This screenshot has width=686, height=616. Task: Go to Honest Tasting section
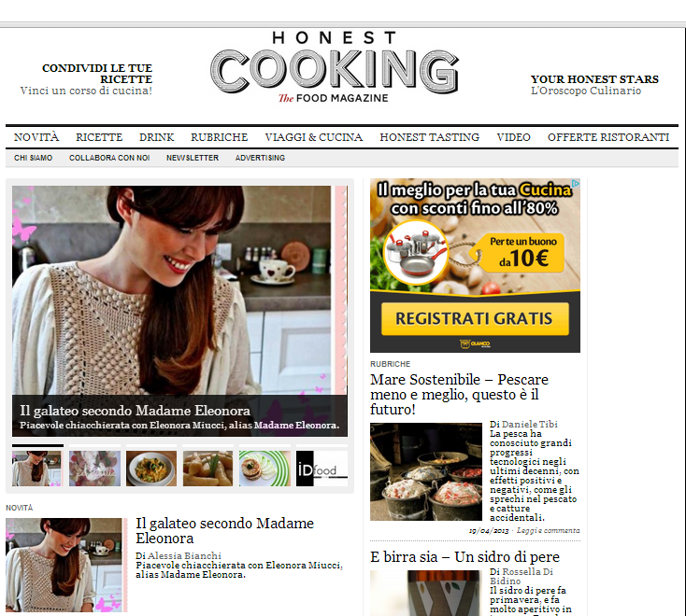click(x=430, y=137)
